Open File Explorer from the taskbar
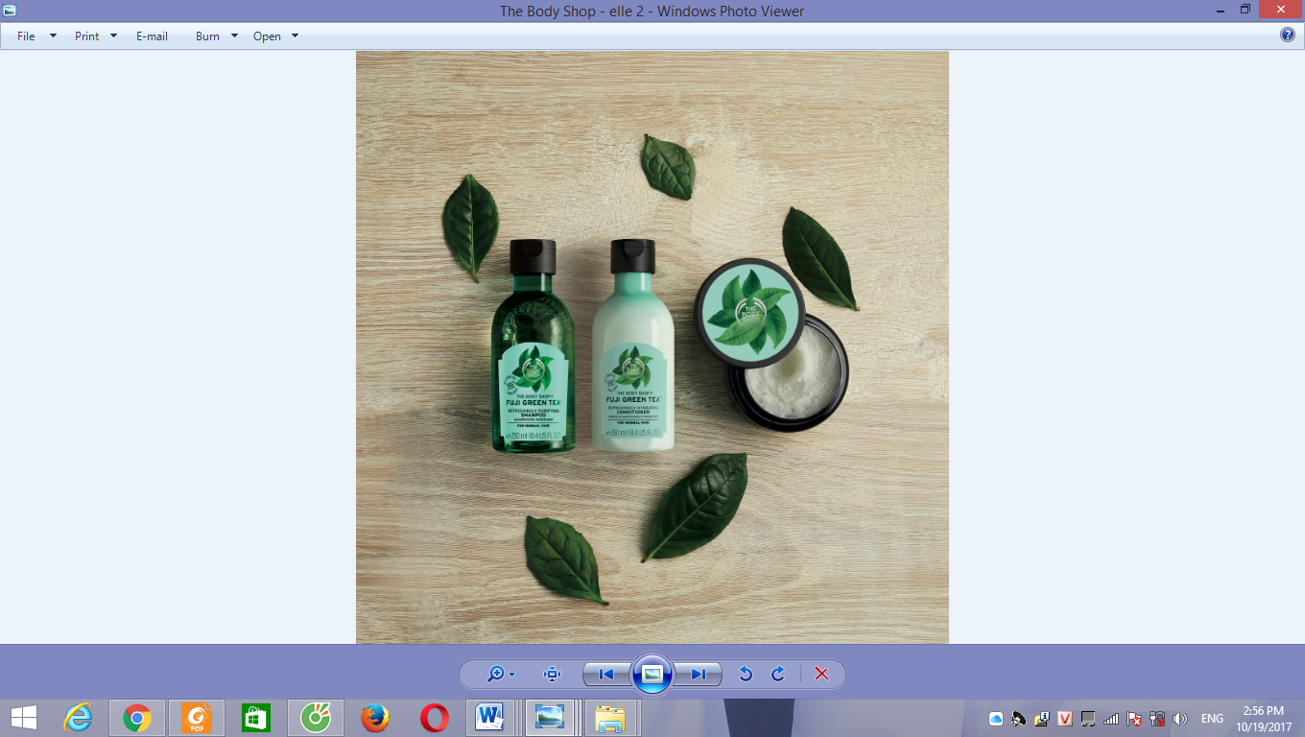This screenshot has width=1305, height=737. click(610, 718)
